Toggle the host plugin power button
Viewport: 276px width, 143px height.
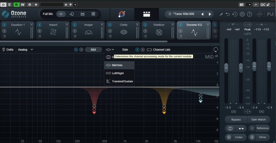point(3,4)
